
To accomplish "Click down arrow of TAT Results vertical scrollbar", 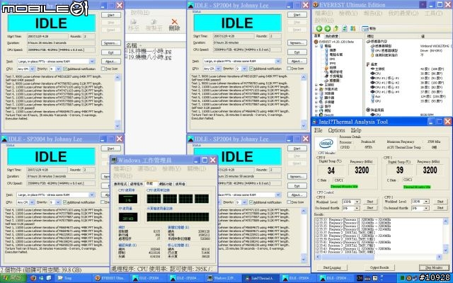I will (445, 251).
